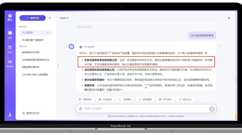Open the folder icon in the left sidebar

click(10, 62)
